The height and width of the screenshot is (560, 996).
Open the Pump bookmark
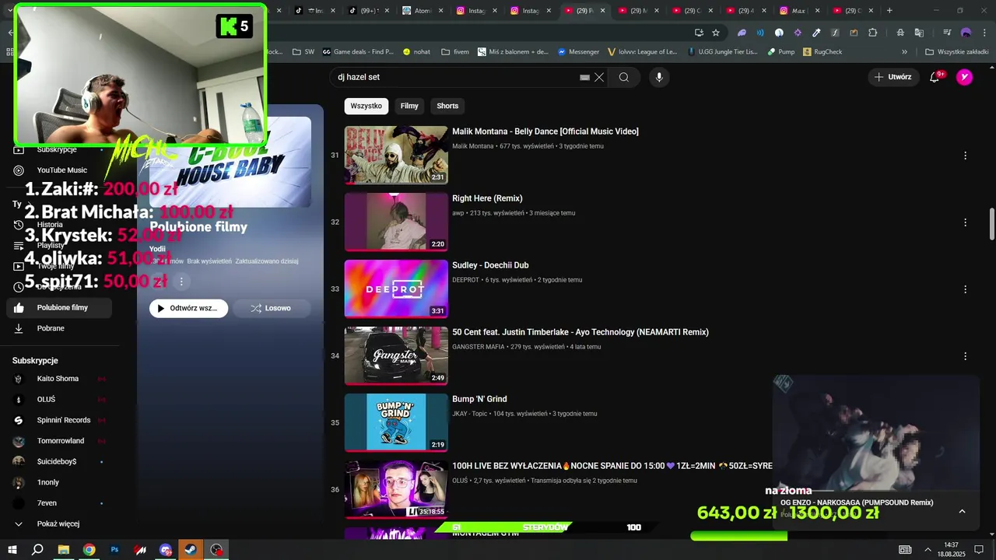click(781, 52)
